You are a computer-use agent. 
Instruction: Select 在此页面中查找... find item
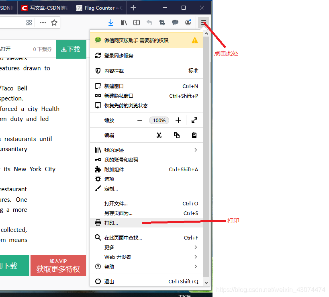click(147, 238)
